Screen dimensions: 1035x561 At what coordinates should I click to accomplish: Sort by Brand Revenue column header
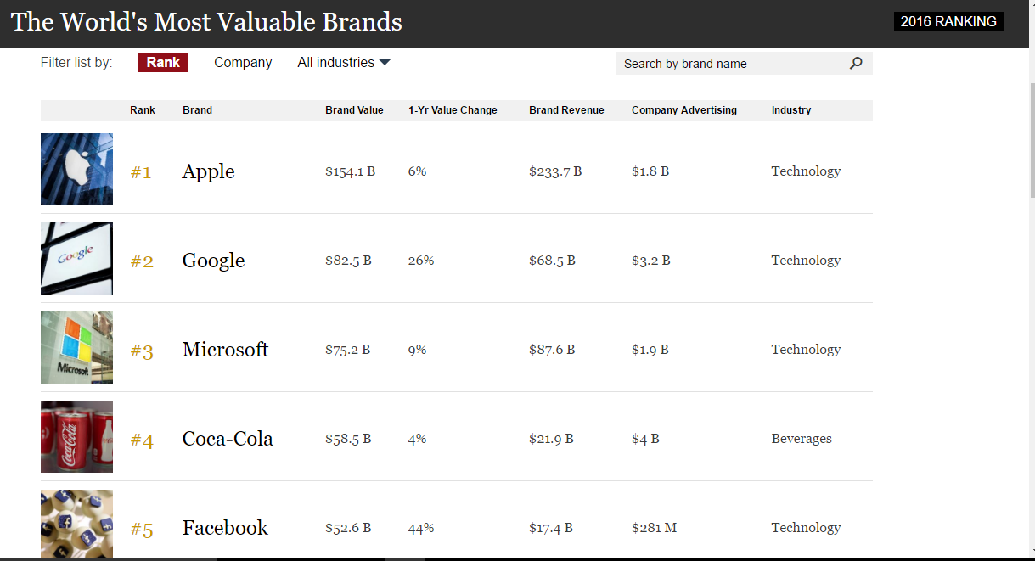click(x=566, y=110)
